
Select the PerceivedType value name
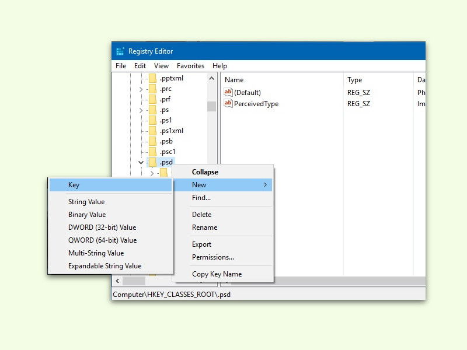256,104
